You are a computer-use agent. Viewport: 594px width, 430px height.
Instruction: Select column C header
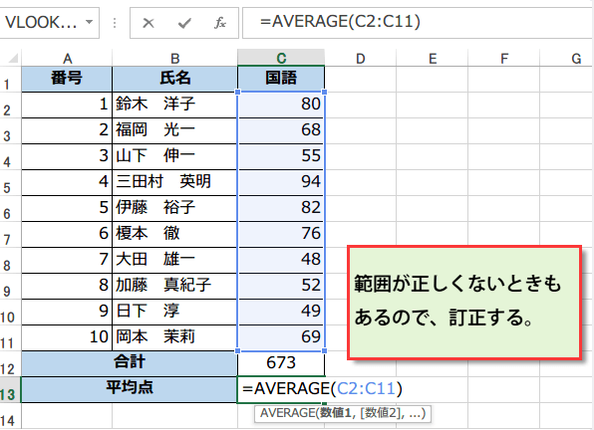coord(281,58)
